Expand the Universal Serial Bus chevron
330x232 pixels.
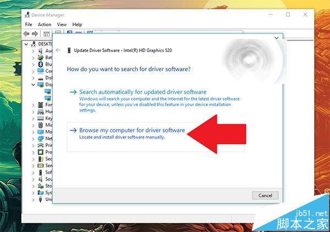pos(33,200)
